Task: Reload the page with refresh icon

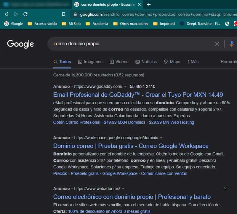Action: pos(25,14)
